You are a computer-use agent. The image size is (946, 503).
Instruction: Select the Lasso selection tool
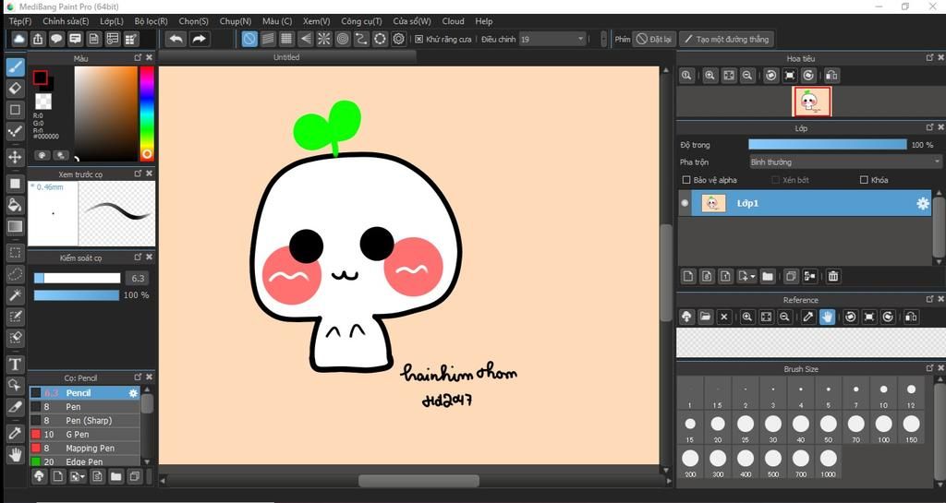pyautogui.click(x=15, y=274)
